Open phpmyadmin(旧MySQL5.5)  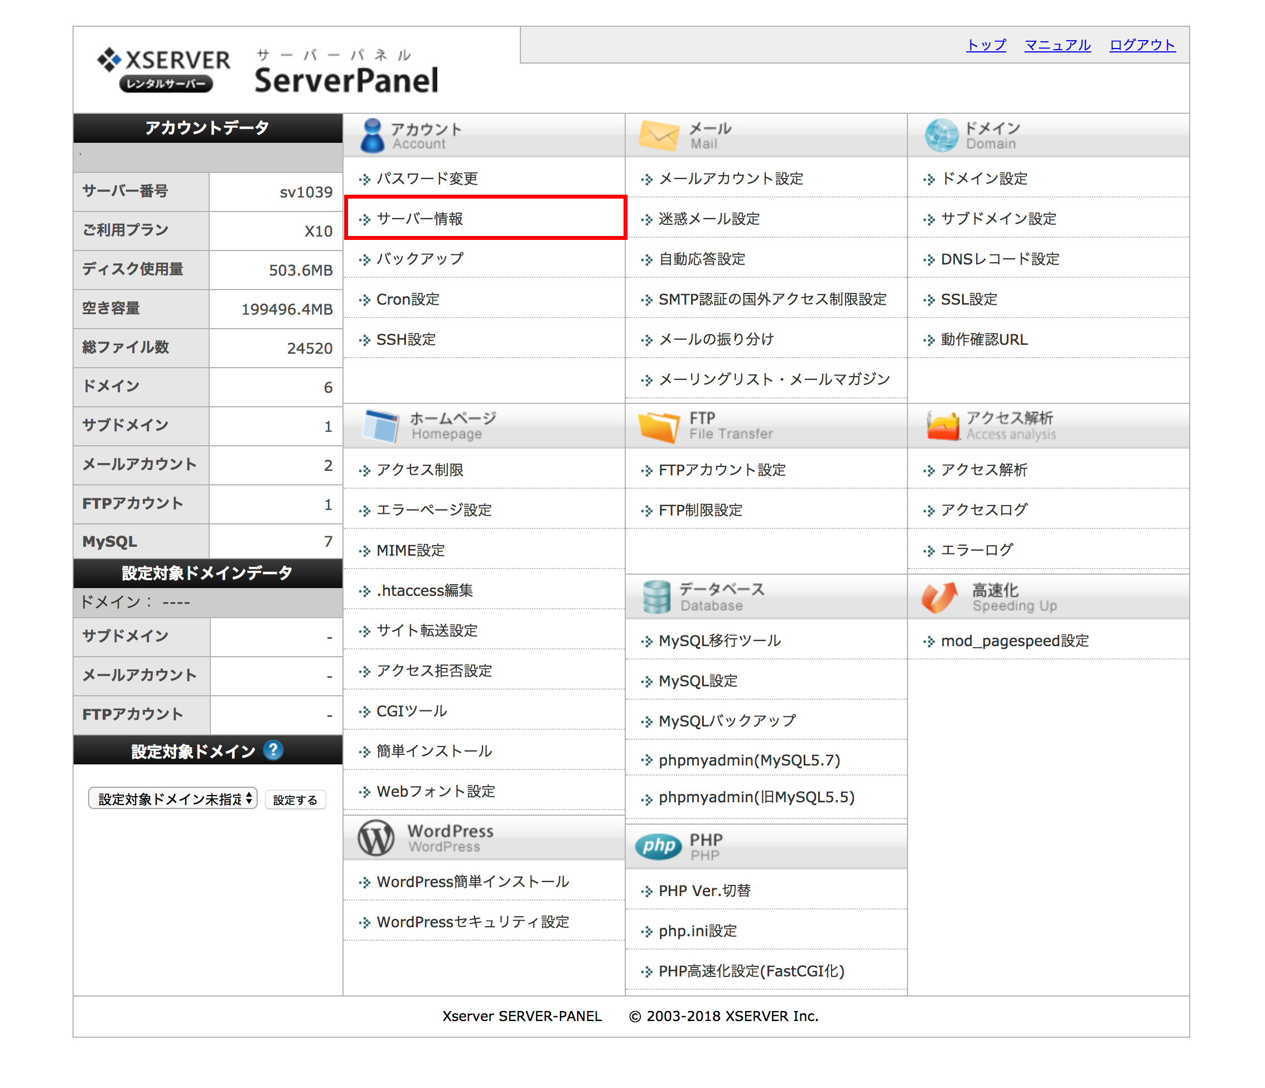[x=756, y=797]
